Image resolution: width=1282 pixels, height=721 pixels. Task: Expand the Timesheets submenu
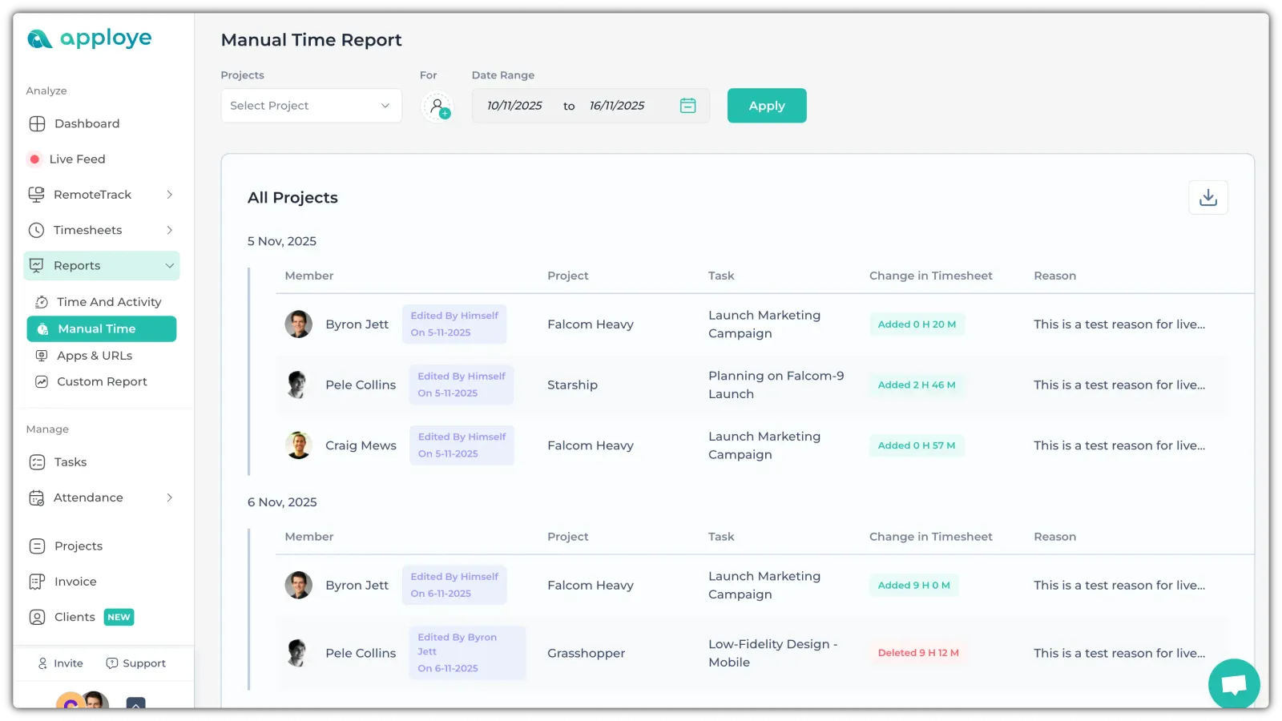coord(169,230)
